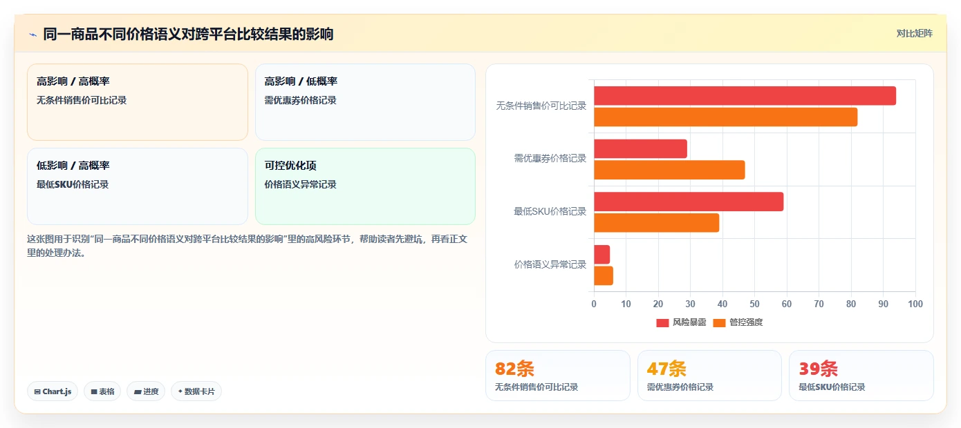This screenshot has width=961, height=428.
Task: Click chart axis label 价格语义异常记录
Action: click(550, 264)
